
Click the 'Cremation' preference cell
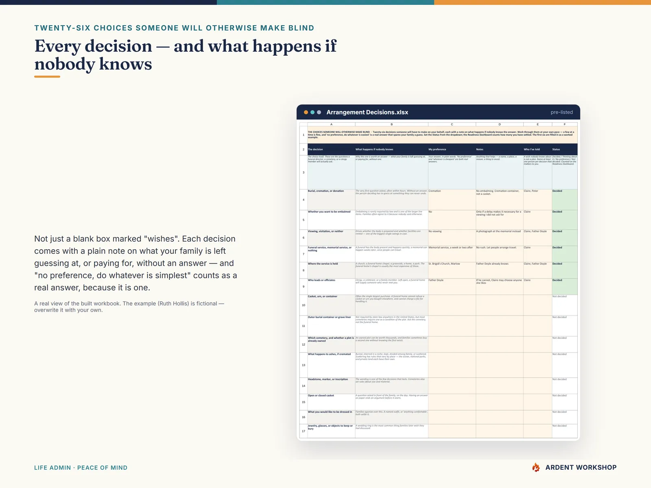pos(452,200)
